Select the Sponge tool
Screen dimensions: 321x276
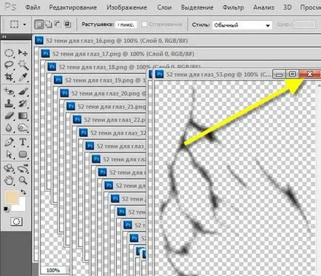pos(23,128)
